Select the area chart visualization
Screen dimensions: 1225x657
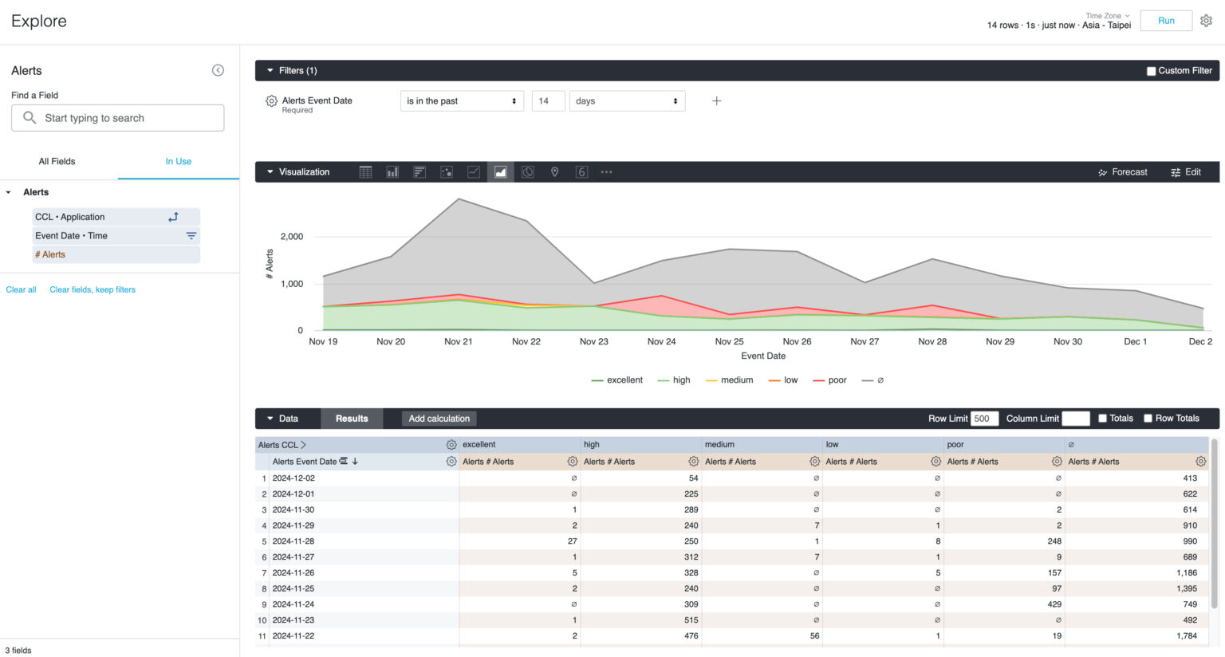click(x=501, y=172)
